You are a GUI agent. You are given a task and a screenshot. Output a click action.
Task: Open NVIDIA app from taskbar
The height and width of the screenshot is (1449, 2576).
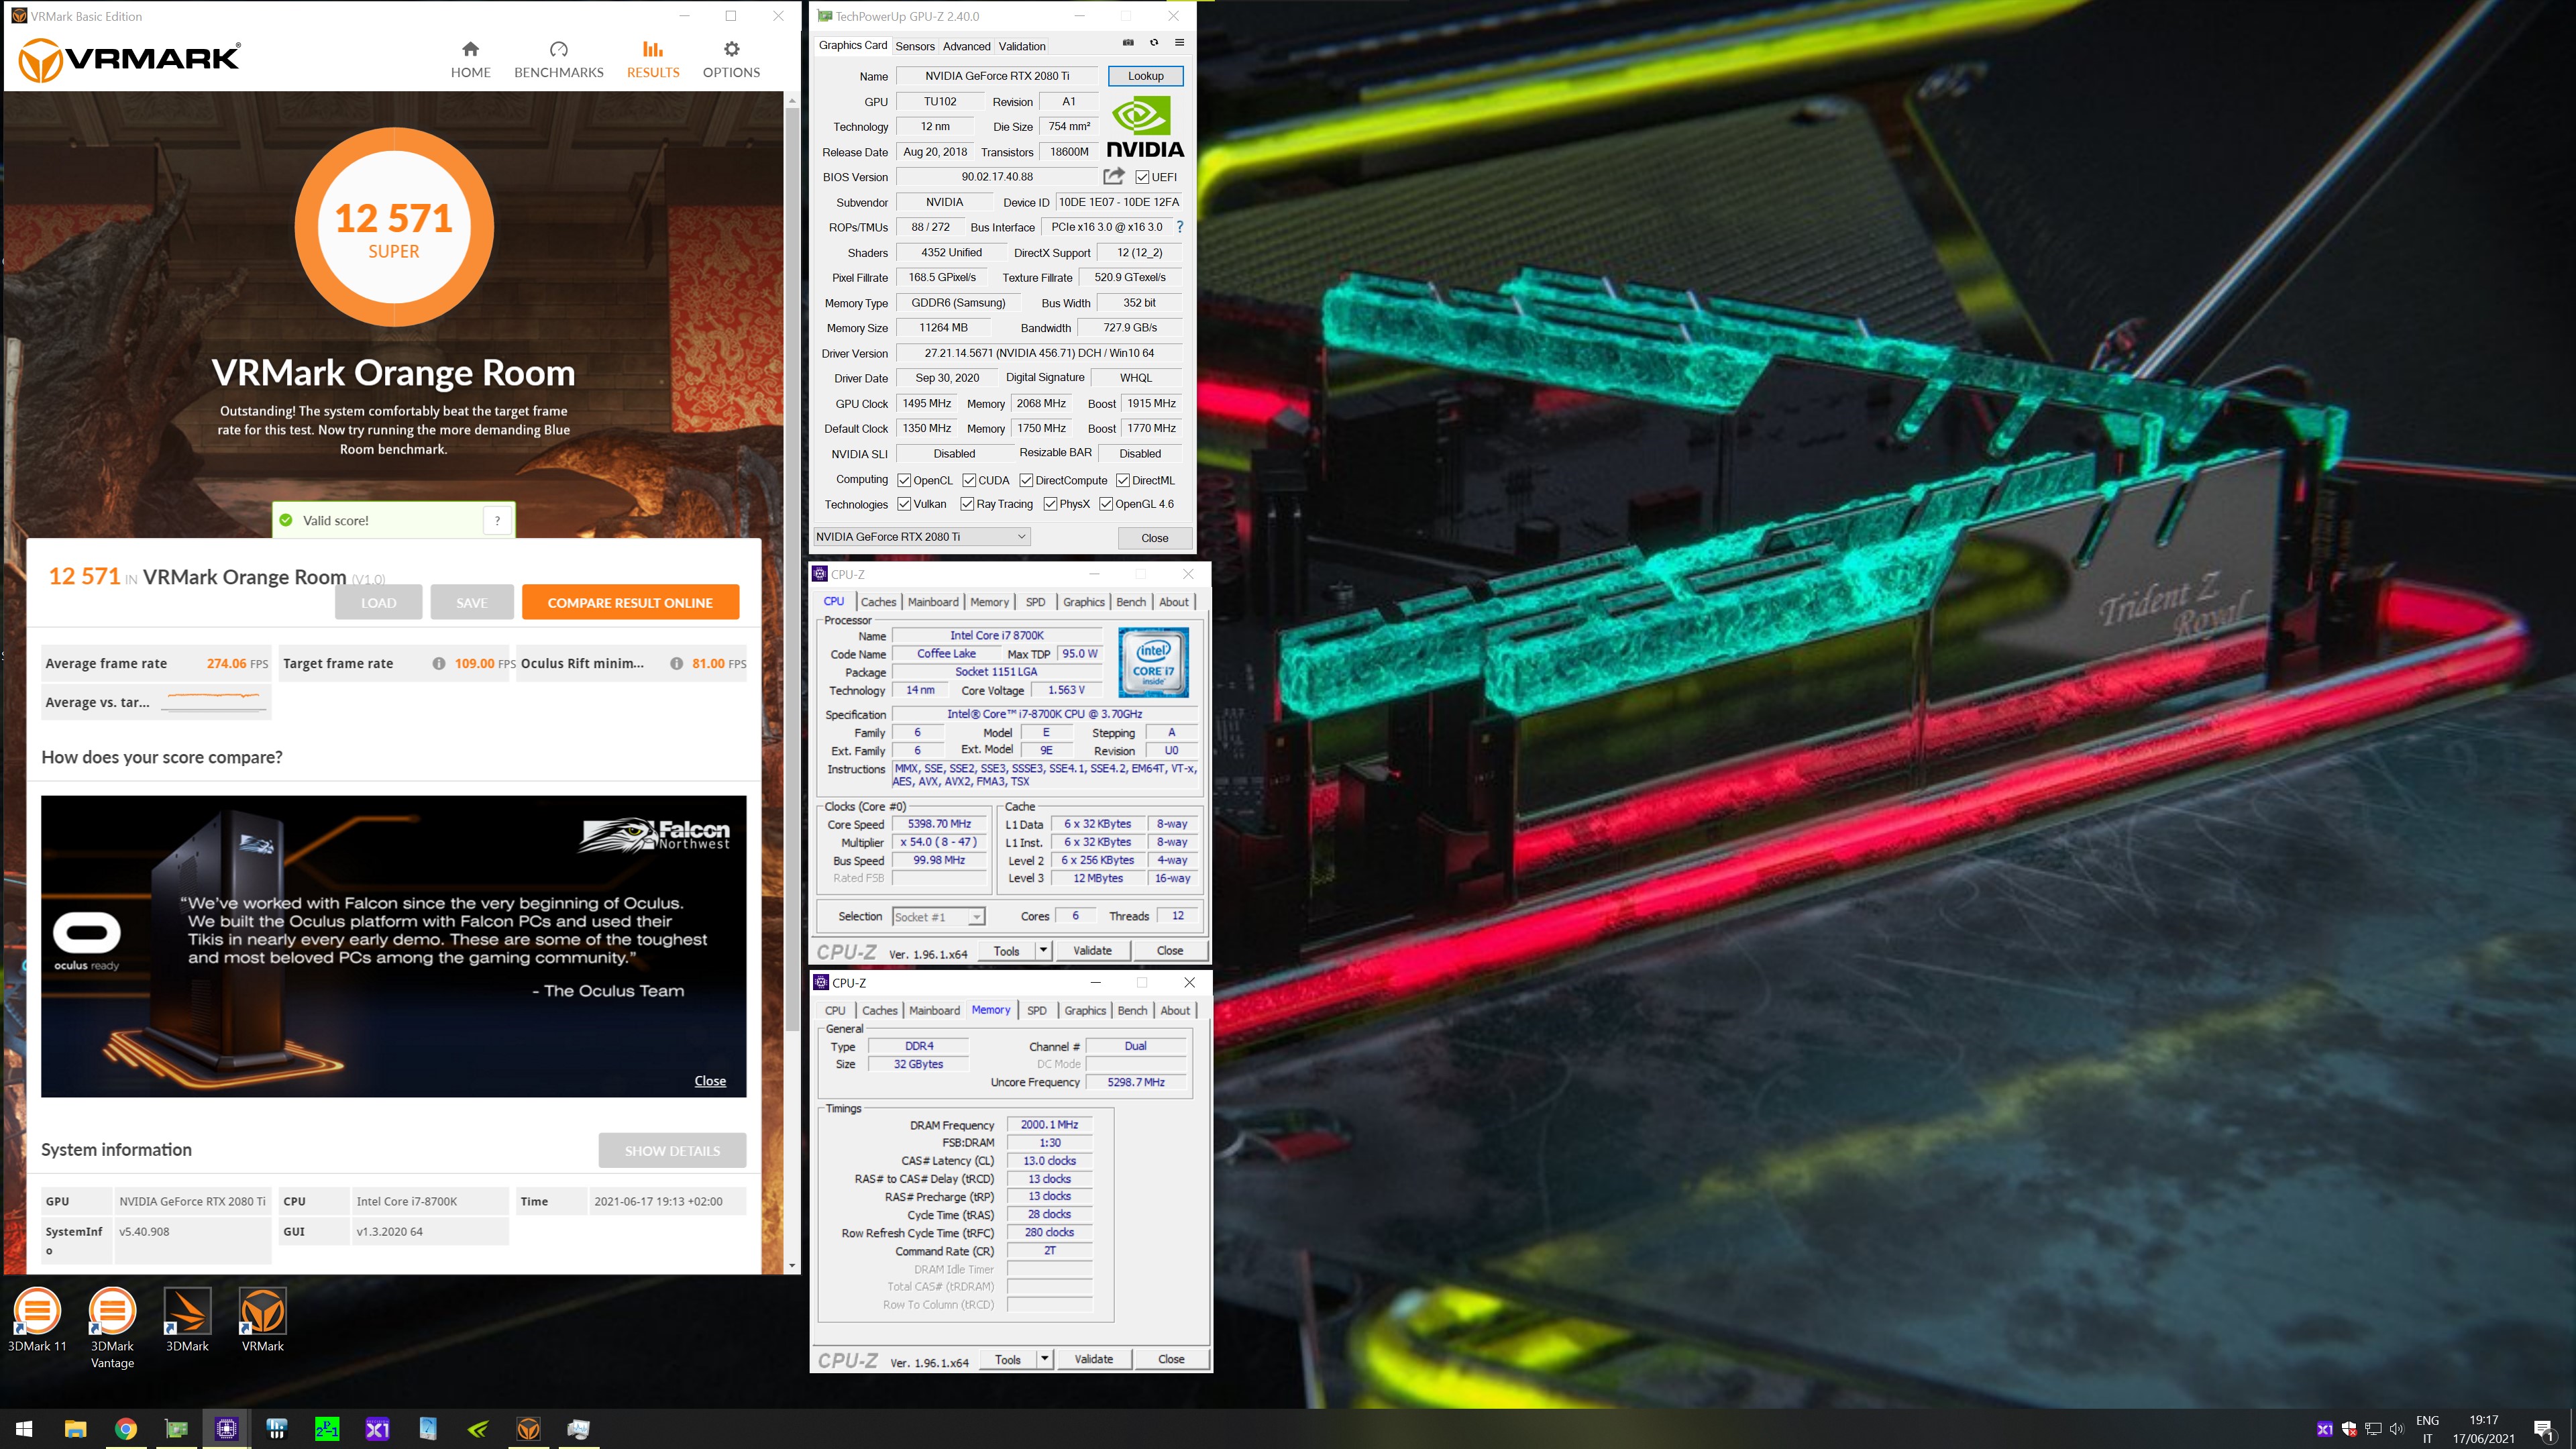(x=478, y=1429)
